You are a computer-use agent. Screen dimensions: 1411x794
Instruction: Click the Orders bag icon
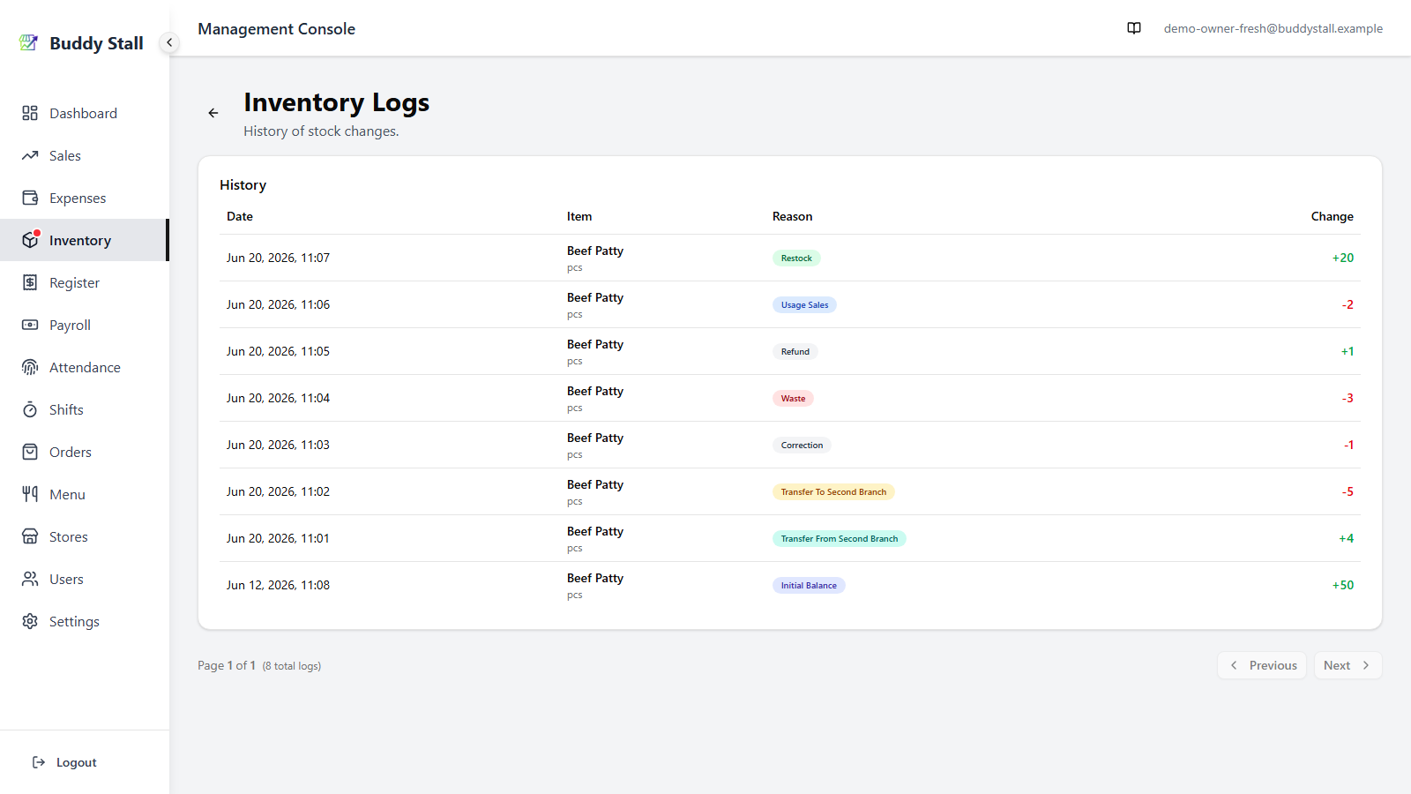point(30,452)
